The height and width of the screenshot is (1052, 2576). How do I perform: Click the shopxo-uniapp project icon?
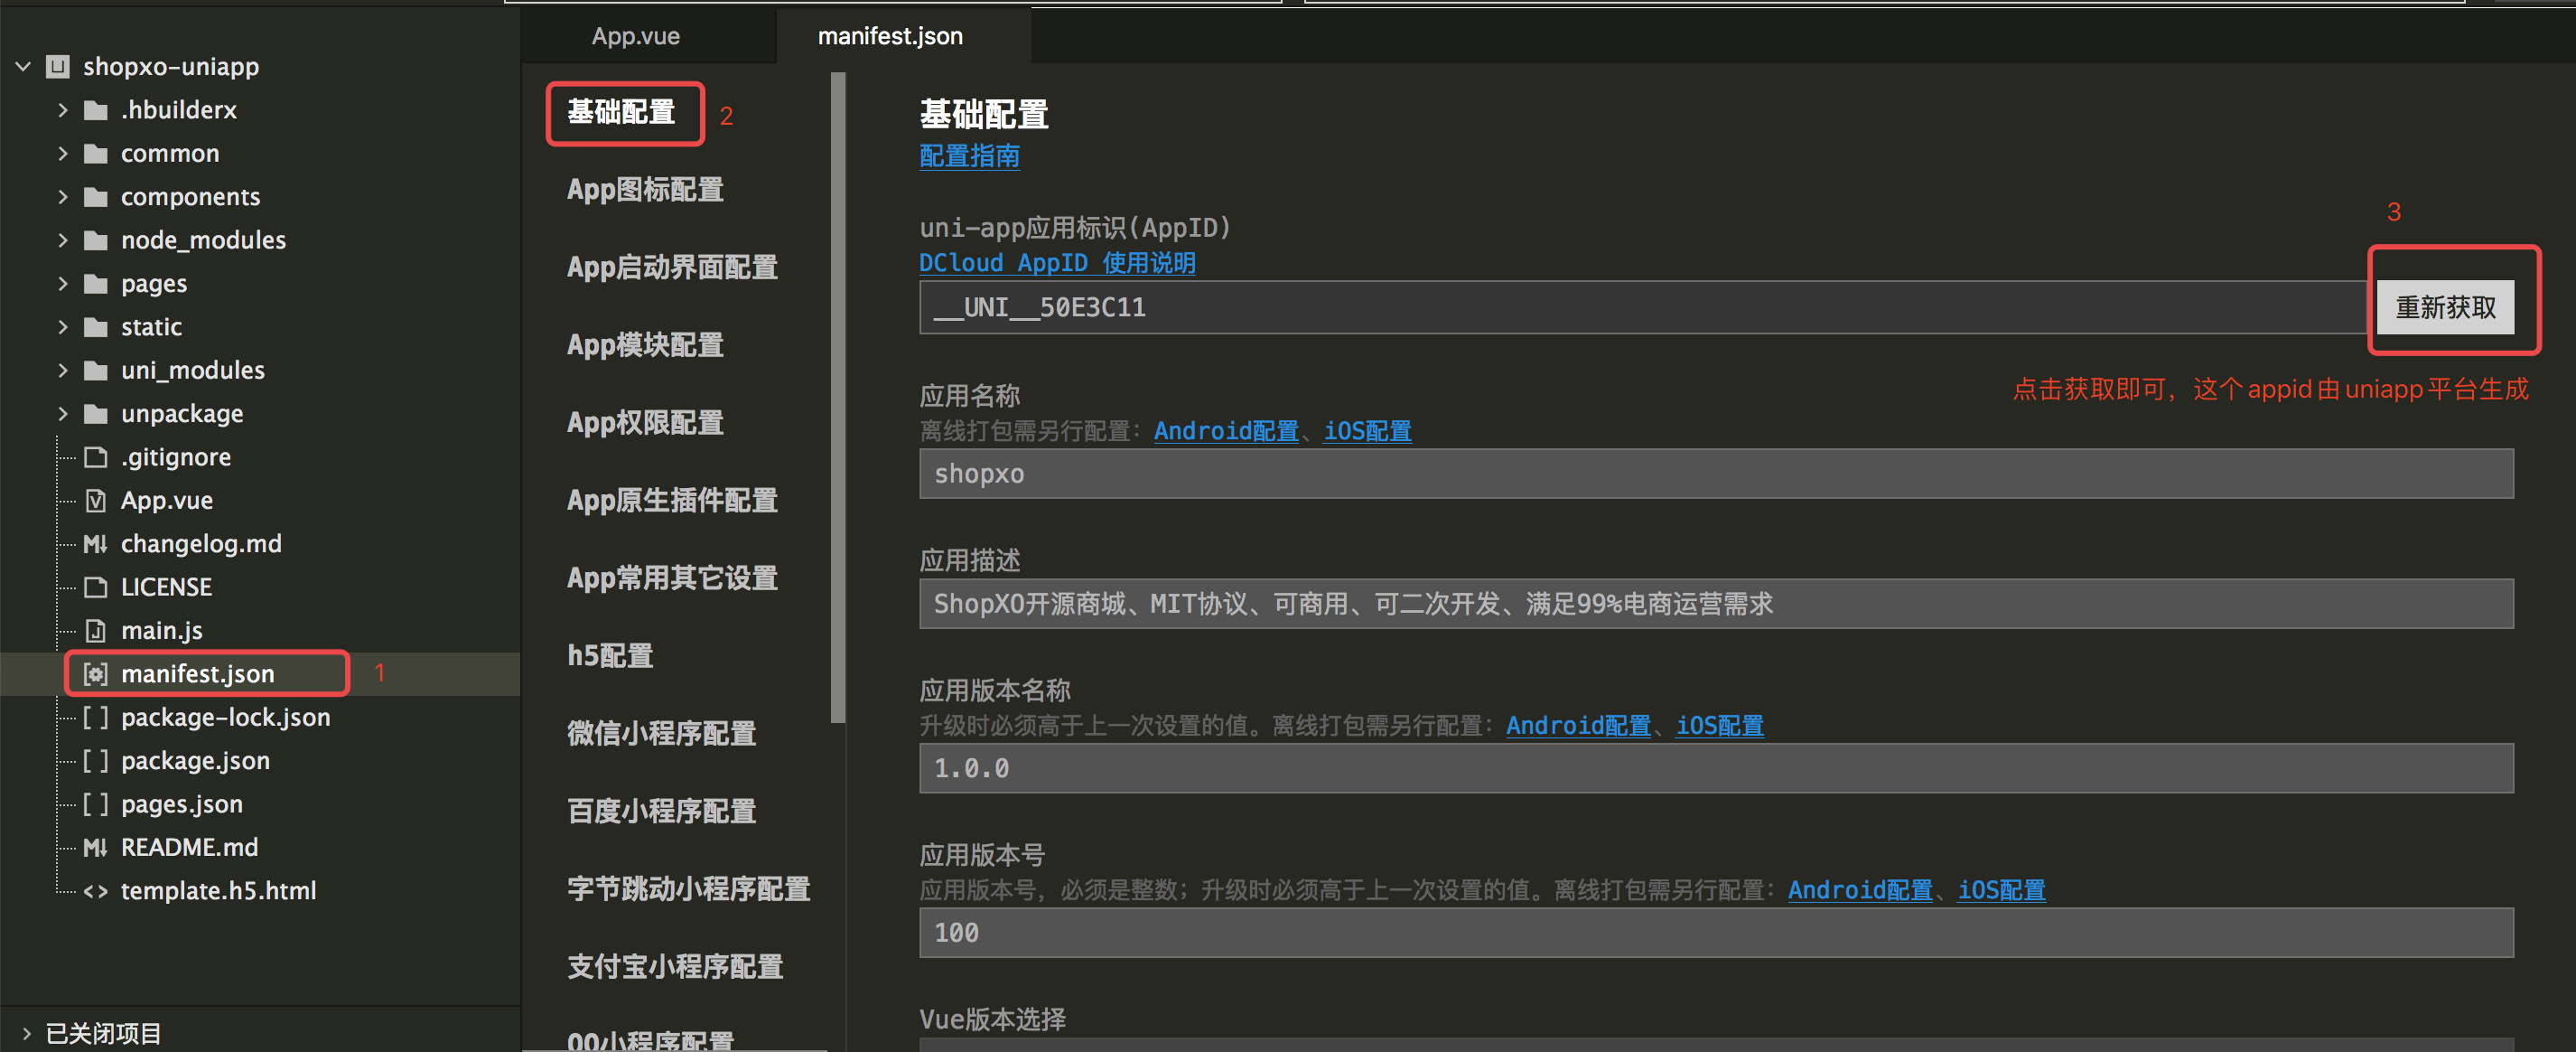coord(58,67)
